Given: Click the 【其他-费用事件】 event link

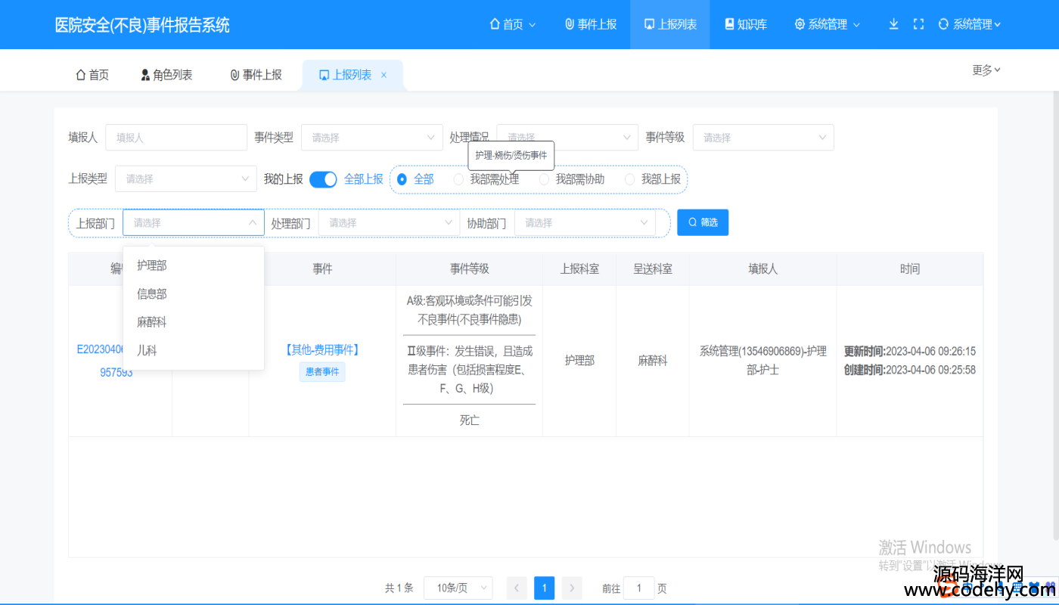Looking at the screenshot, I should pos(321,349).
